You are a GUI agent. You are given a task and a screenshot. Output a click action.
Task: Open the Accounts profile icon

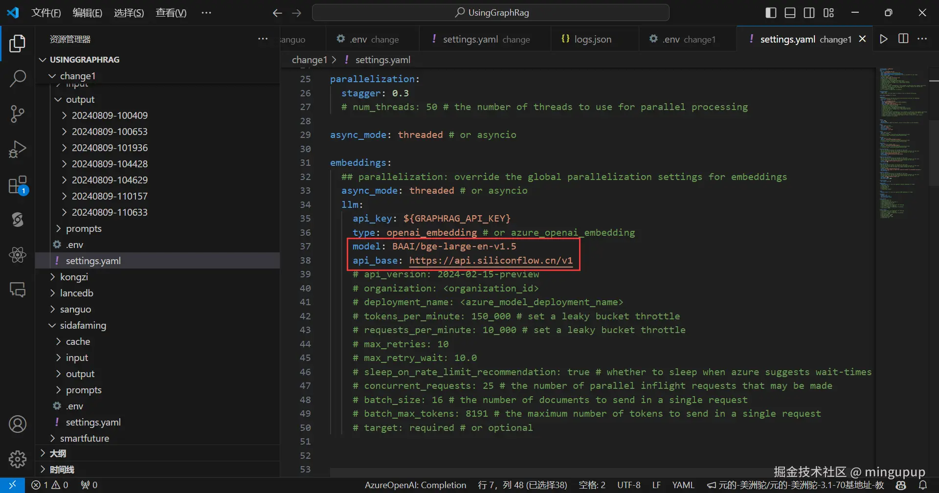point(18,424)
